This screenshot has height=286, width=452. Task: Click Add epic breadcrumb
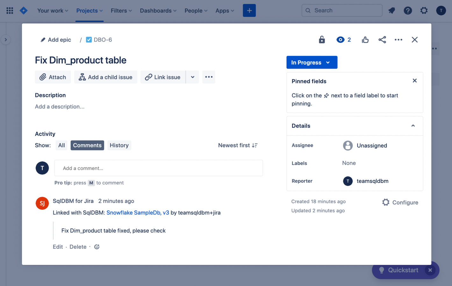(x=56, y=40)
